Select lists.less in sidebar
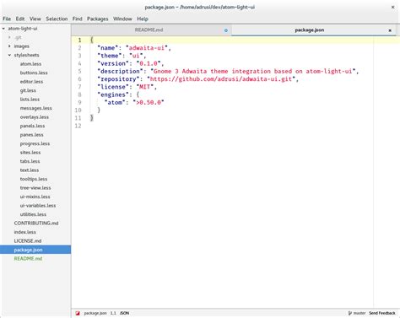This screenshot has width=400, height=318. [x=30, y=100]
